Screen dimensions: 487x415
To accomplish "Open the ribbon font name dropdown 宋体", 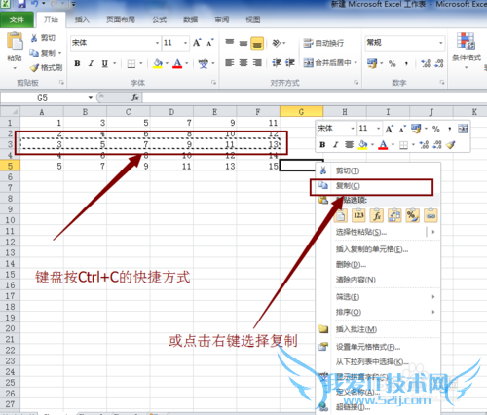I will [157, 43].
